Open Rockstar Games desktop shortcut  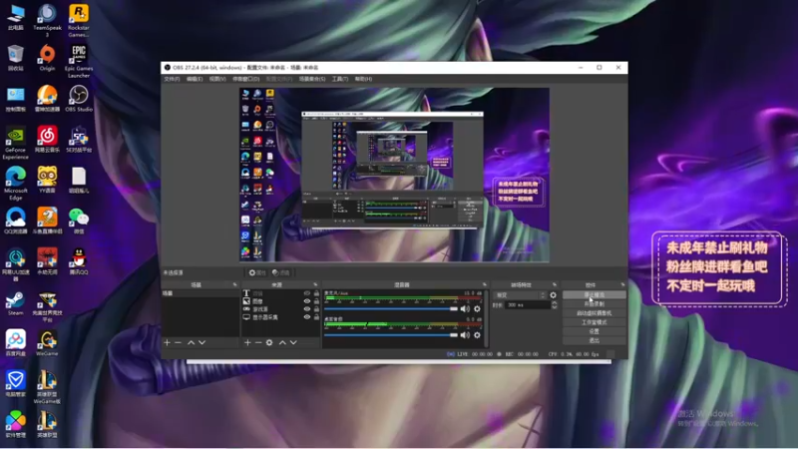tap(79, 20)
